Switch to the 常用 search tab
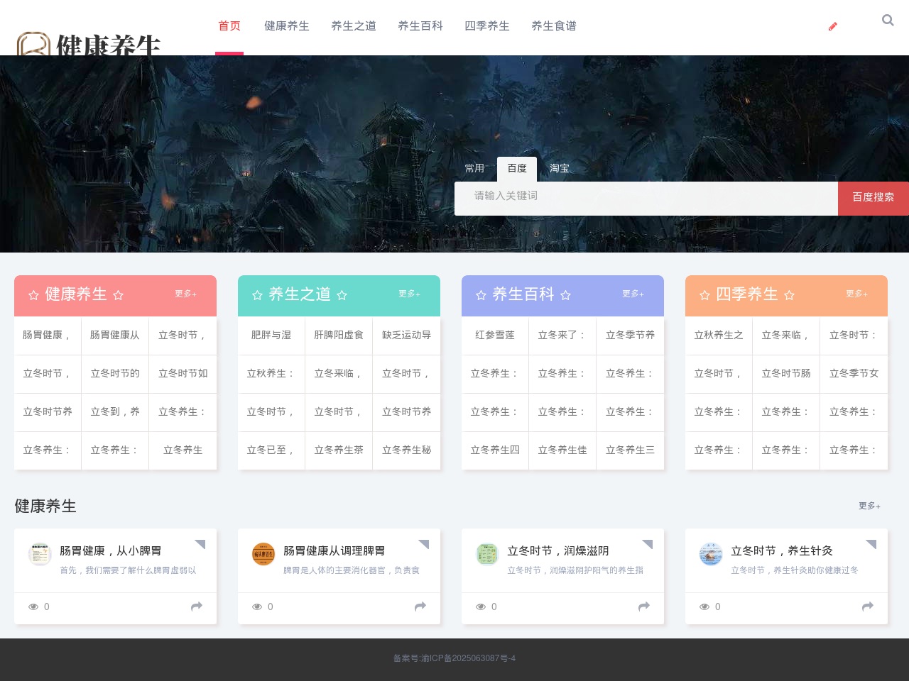The image size is (909, 681). pos(474,169)
